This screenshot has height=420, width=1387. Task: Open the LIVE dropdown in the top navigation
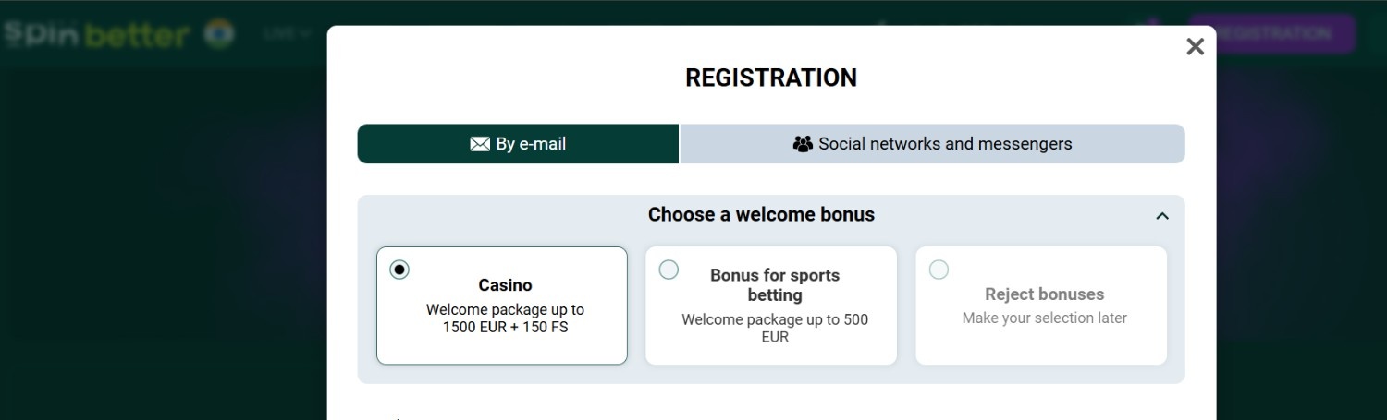287,33
